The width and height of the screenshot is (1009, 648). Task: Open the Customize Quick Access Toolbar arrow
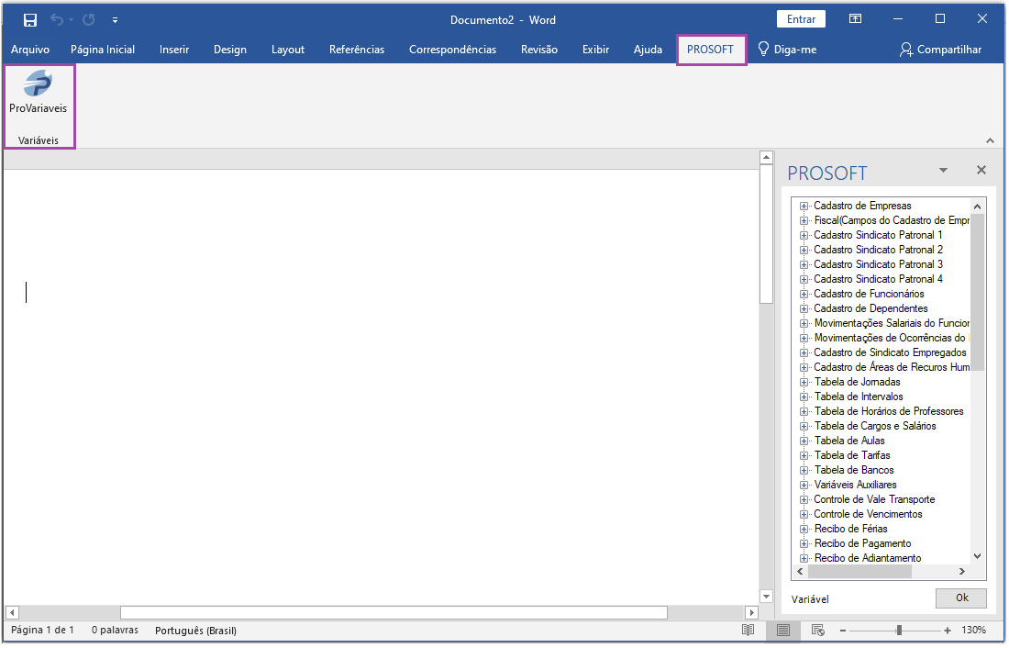[x=116, y=20]
